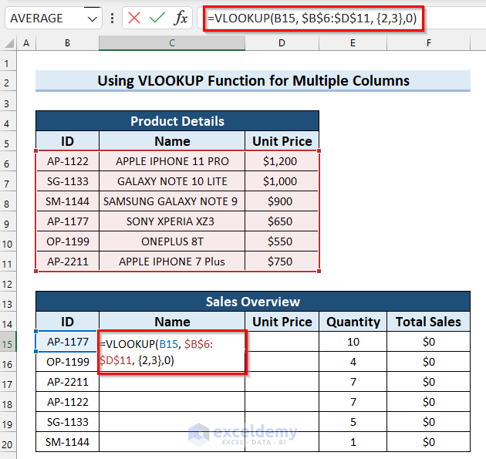This screenshot has height=459, width=486.
Task: Click cell SM-1144 in Sales Overview
Action: [x=68, y=442]
